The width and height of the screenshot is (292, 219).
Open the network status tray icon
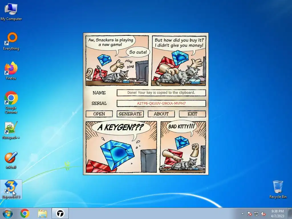click(256, 214)
